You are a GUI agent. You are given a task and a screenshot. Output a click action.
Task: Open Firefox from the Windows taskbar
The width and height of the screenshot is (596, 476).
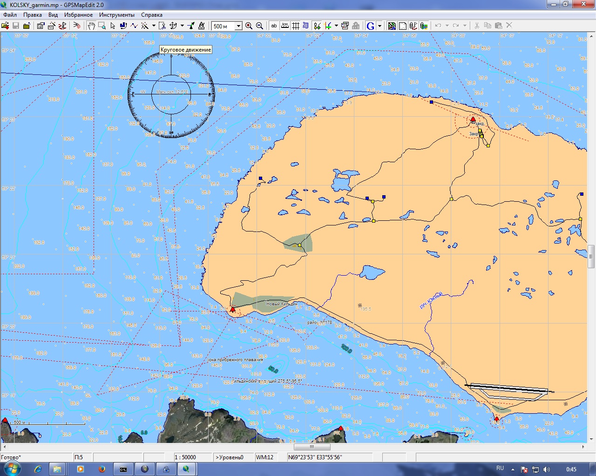click(102, 469)
